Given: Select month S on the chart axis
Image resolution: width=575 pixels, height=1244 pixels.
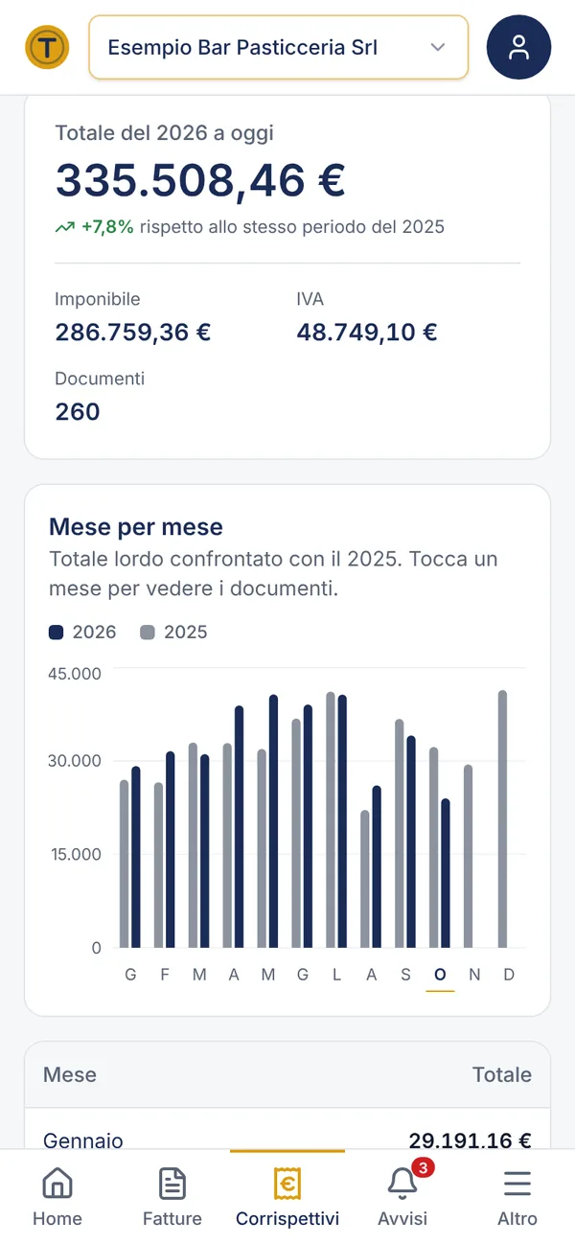Looking at the screenshot, I should coord(405,975).
